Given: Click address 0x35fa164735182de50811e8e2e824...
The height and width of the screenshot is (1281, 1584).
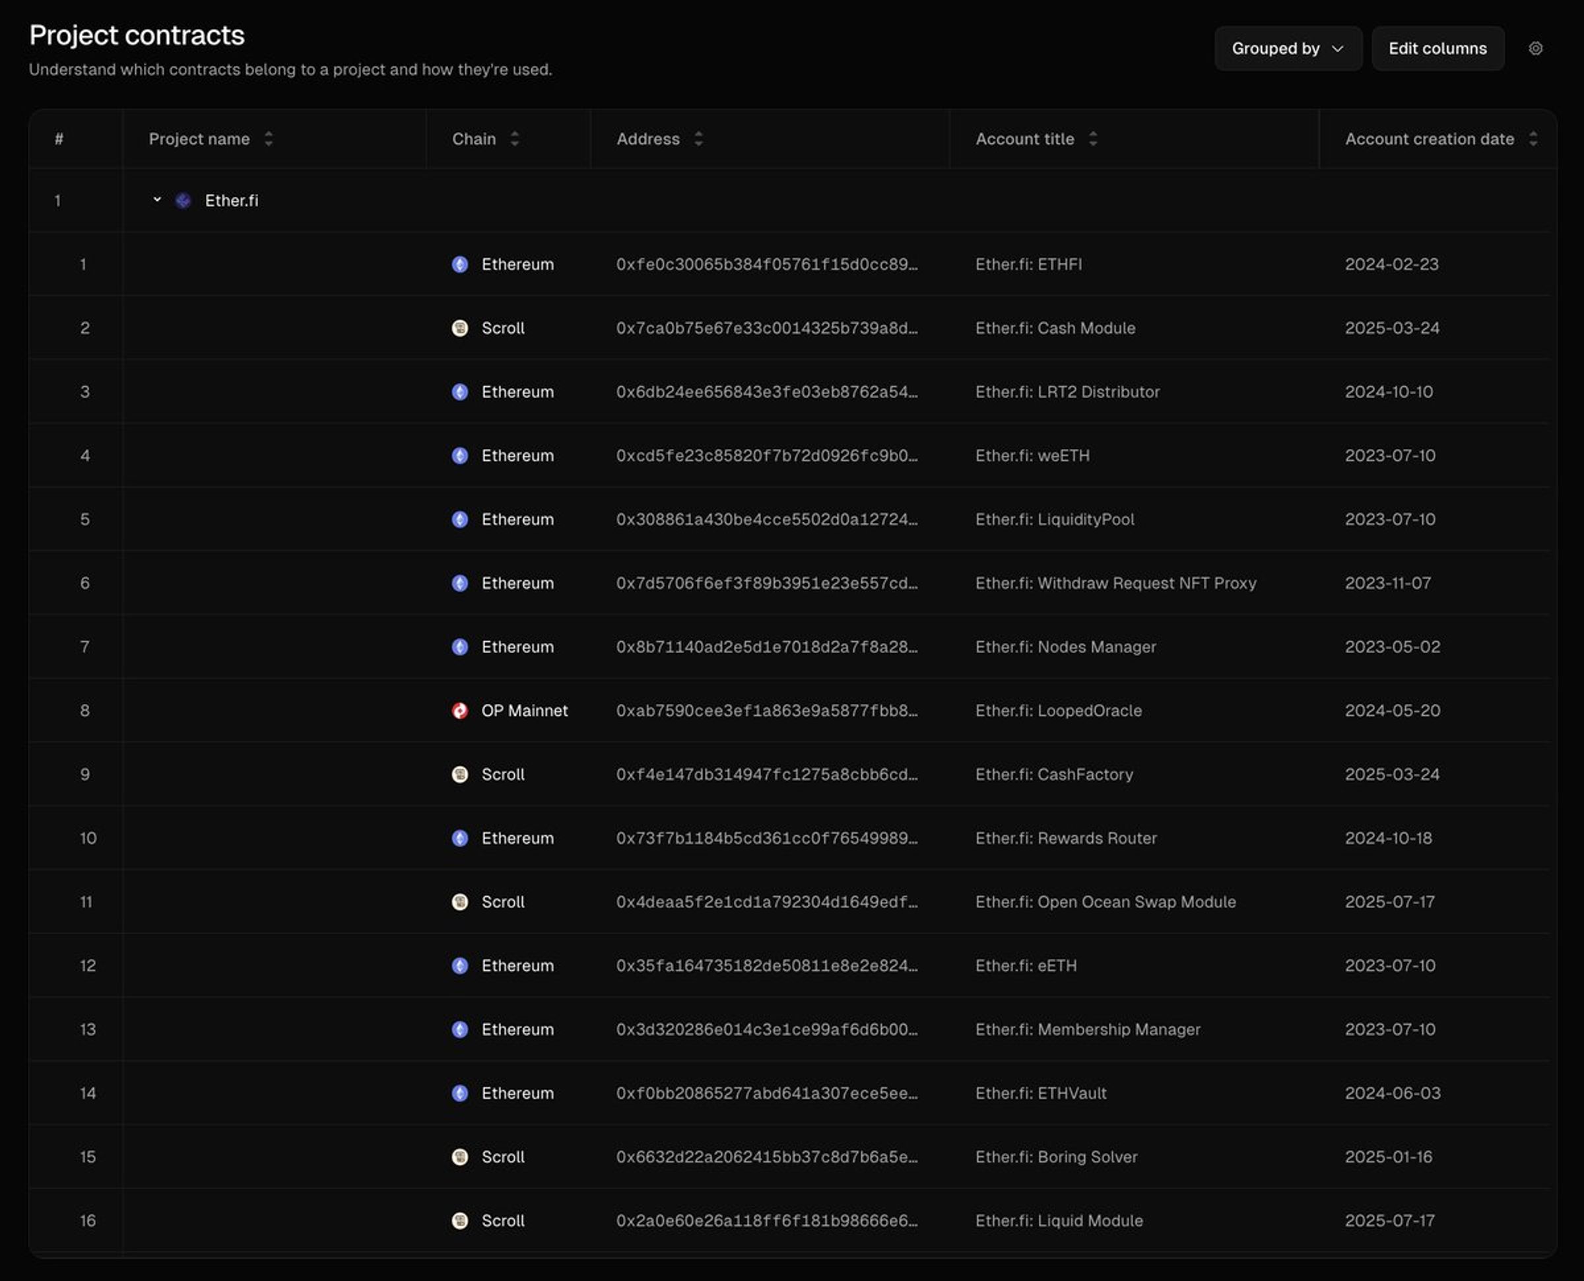Looking at the screenshot, I should pos(767,966).
